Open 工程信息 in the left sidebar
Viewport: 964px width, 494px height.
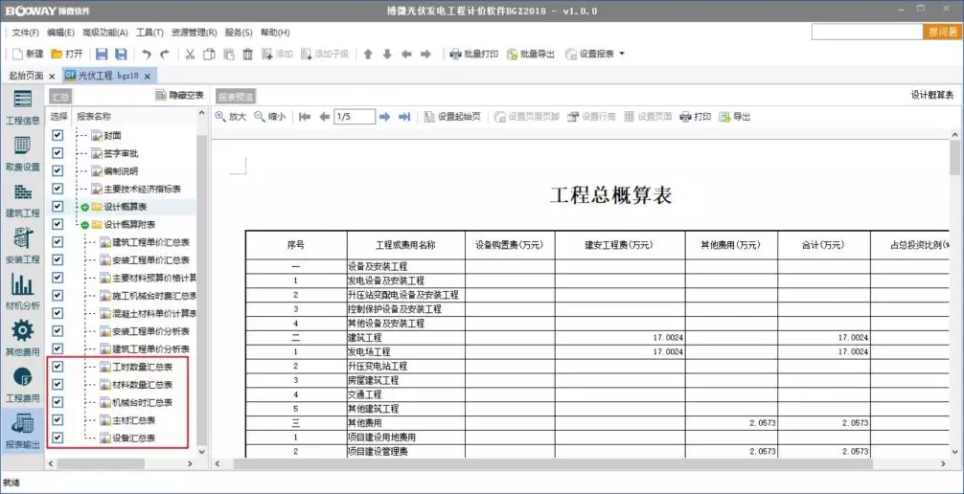coord(23,107)
